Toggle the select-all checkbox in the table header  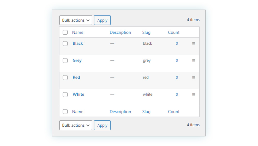click(x=65, y=32)
